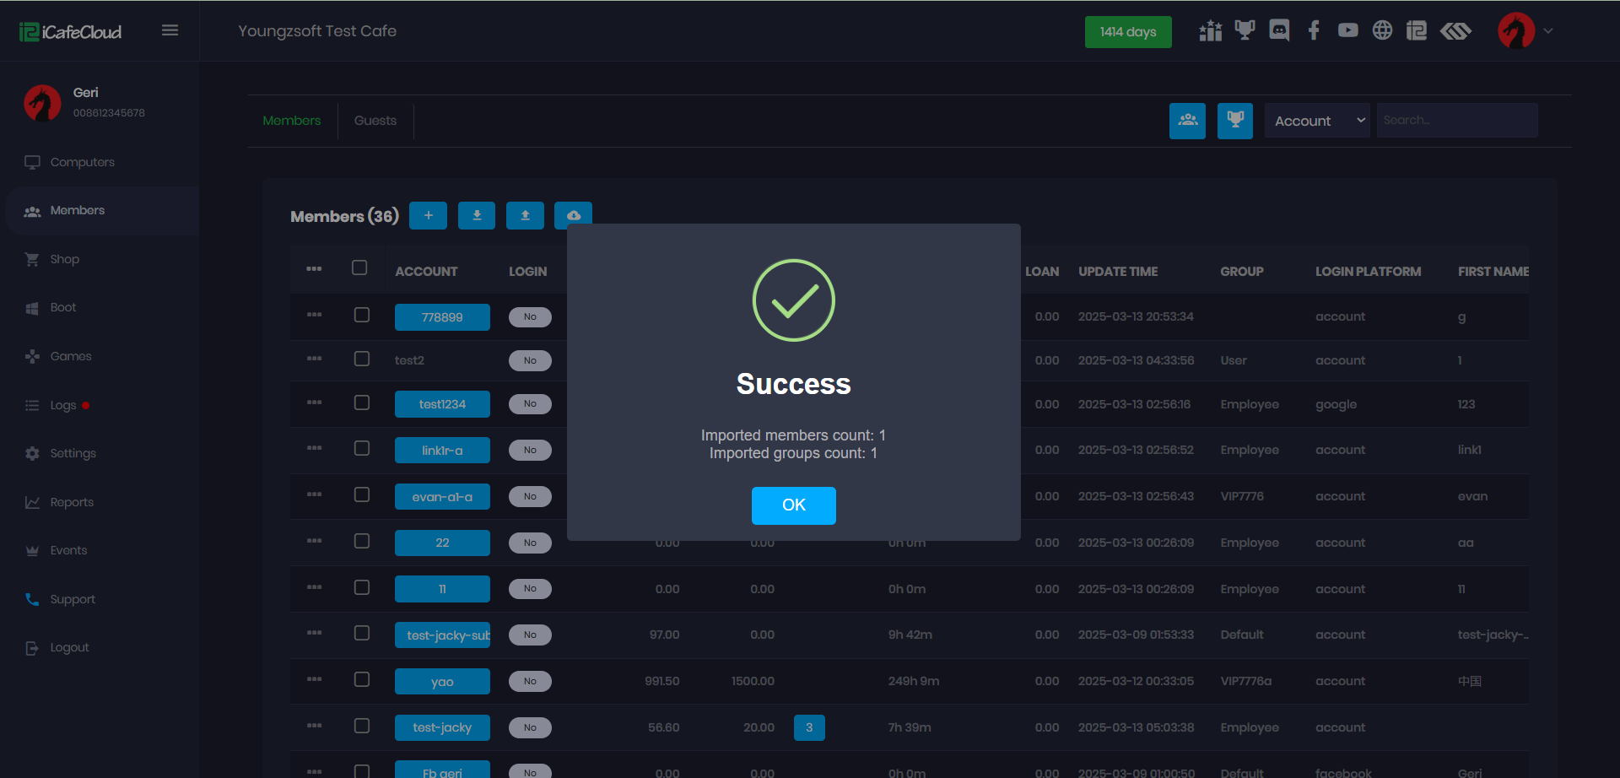The width and height of the screenshot is (1620, 778).
Task: Tick the checkbox for test1234 row
Action: pos(362,403)
